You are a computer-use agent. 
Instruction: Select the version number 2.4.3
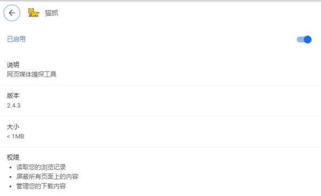[x=14, y=105]
